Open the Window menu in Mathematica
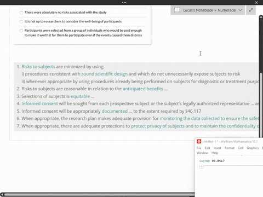This screenshot has width=263, height=197. point(202,153)
